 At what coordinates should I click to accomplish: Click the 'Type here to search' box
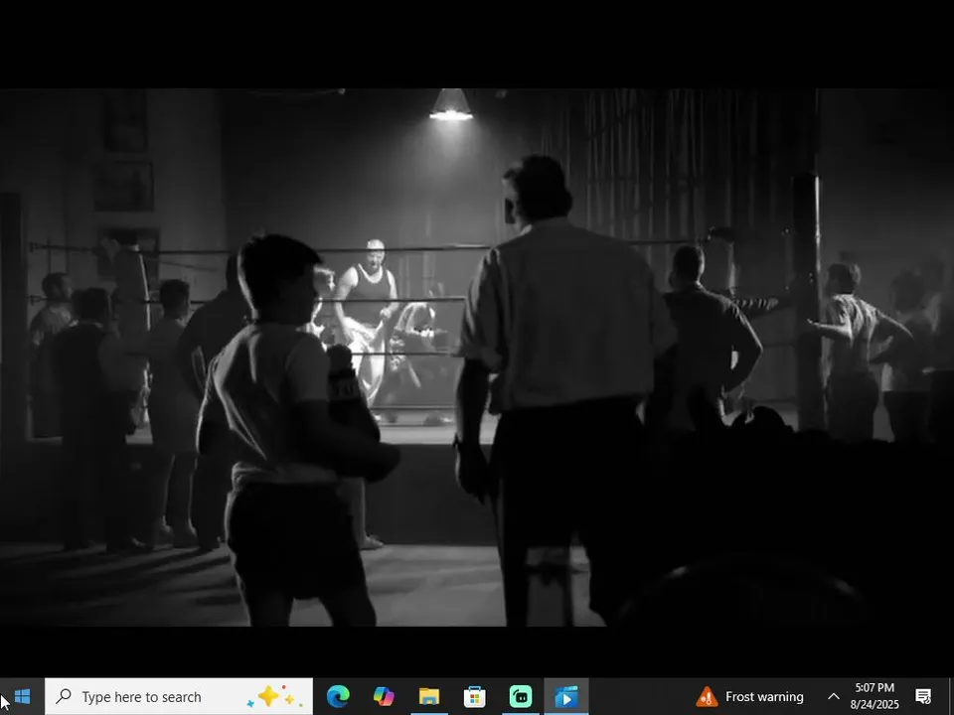tap(179, 697)
